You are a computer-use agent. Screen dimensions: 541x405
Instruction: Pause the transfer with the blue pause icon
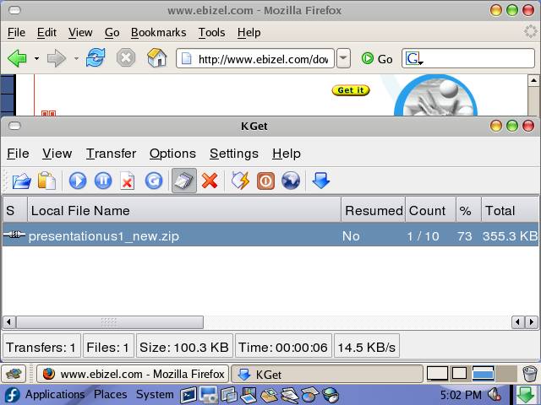[102, 181]
